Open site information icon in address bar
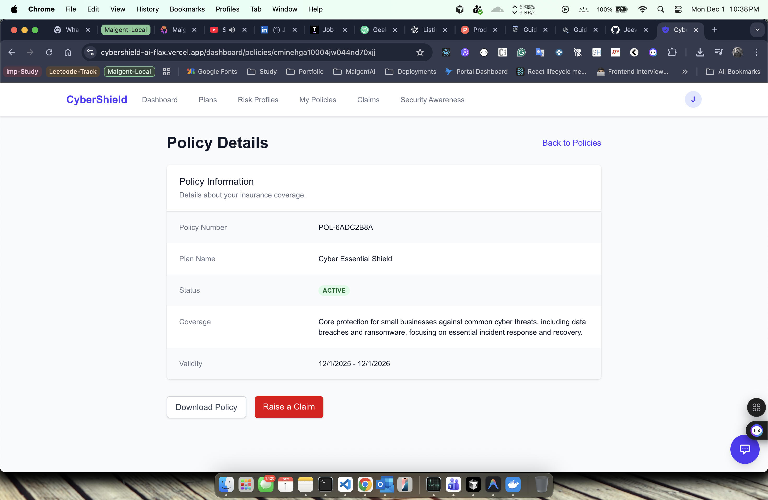Screen dimensions: 768x500 (x=90, y=52)
